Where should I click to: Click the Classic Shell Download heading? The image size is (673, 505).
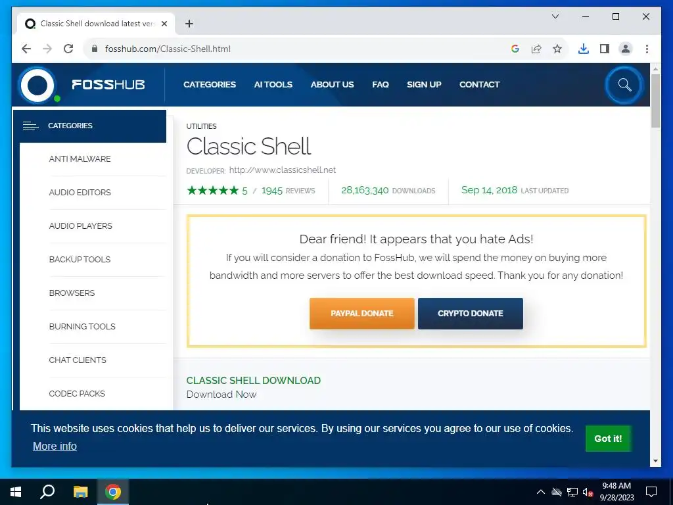click(x=253, y=381)
